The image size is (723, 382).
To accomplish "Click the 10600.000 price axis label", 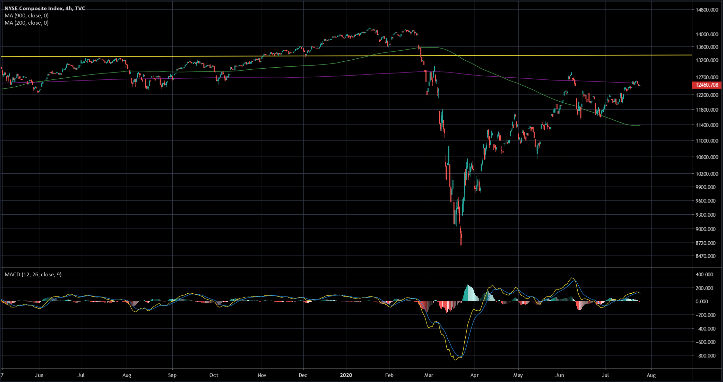I will 707,157.
